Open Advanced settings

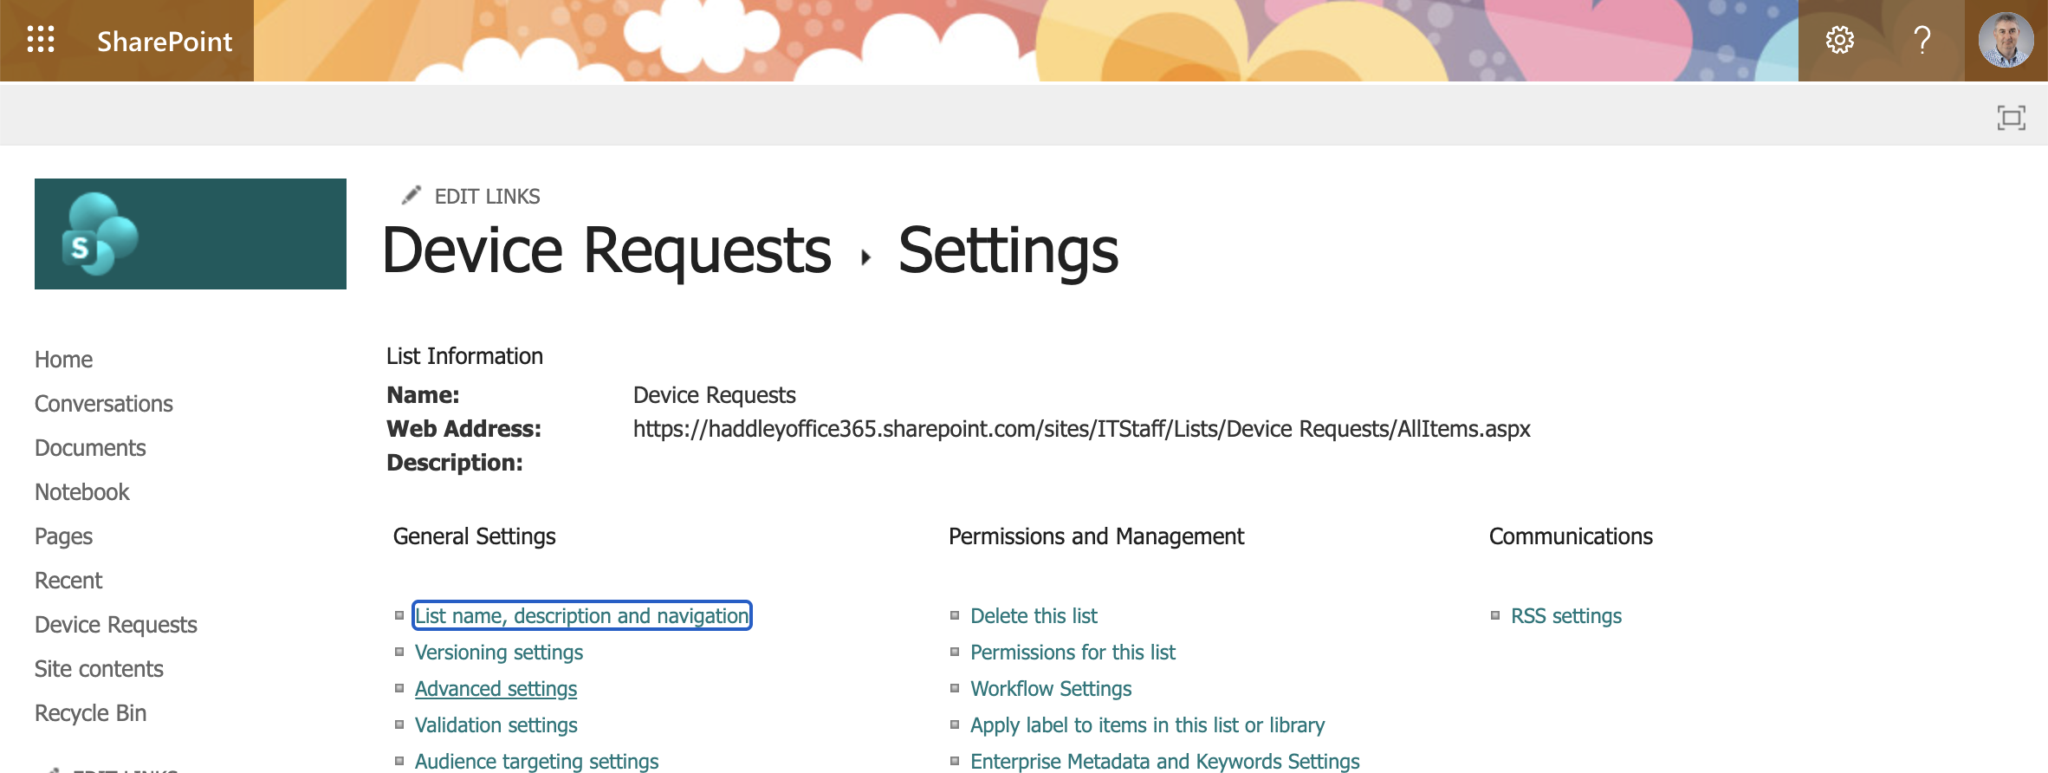tap(496, 688)
